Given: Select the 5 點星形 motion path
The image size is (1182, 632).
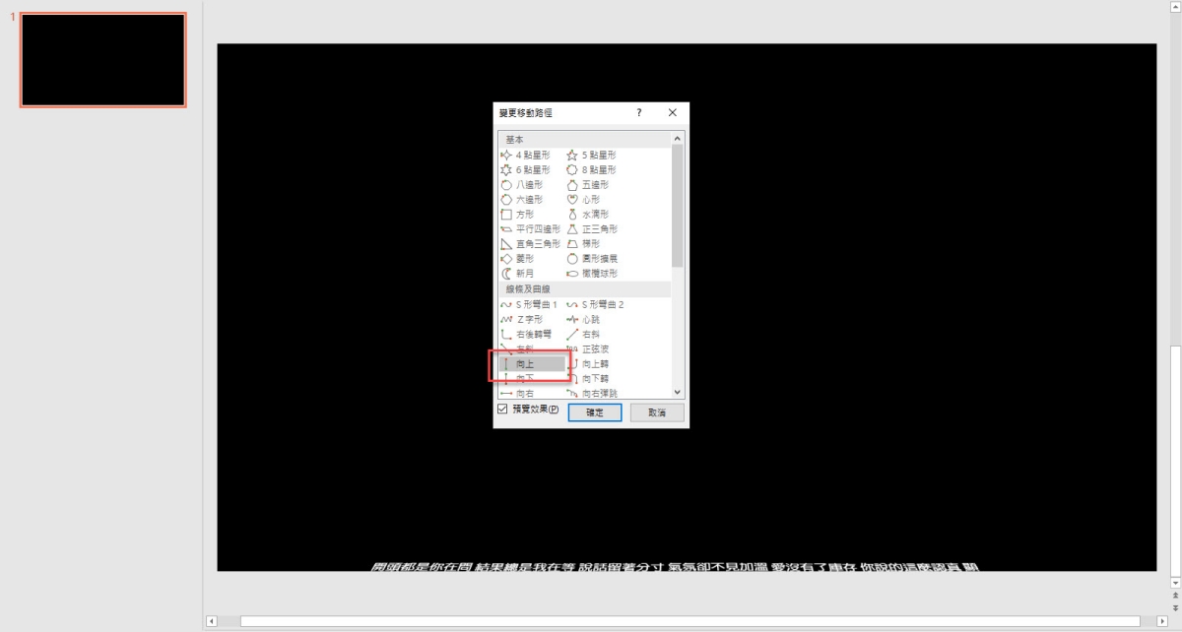Looking at the screenshot, I should click(591, 156).
